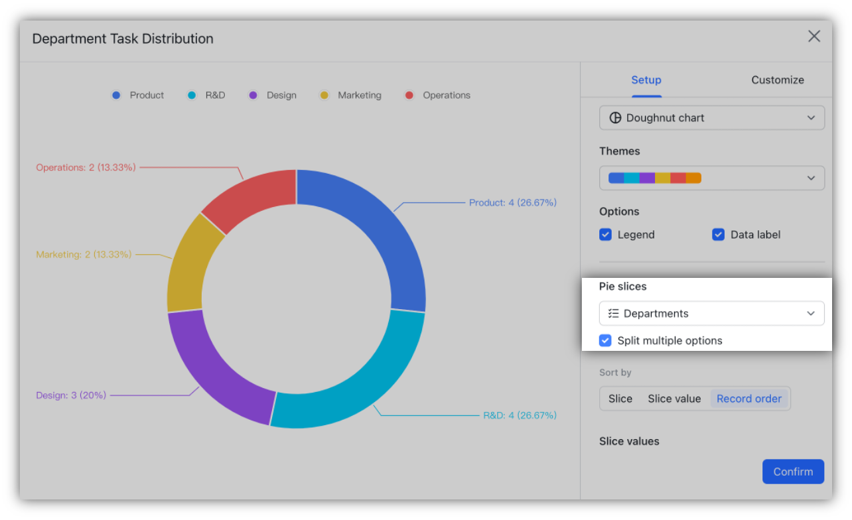Close the Department Task Distribution dialog
The image size is (852, 520).
[x=814, y=36]
